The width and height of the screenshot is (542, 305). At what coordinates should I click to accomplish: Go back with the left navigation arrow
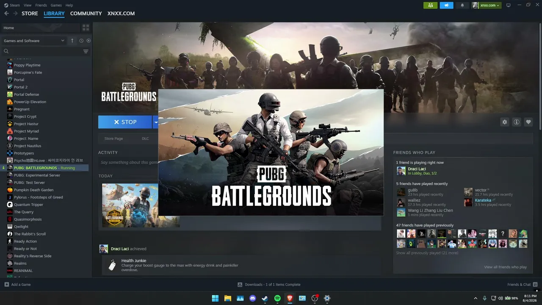click(x=6, y=14)
